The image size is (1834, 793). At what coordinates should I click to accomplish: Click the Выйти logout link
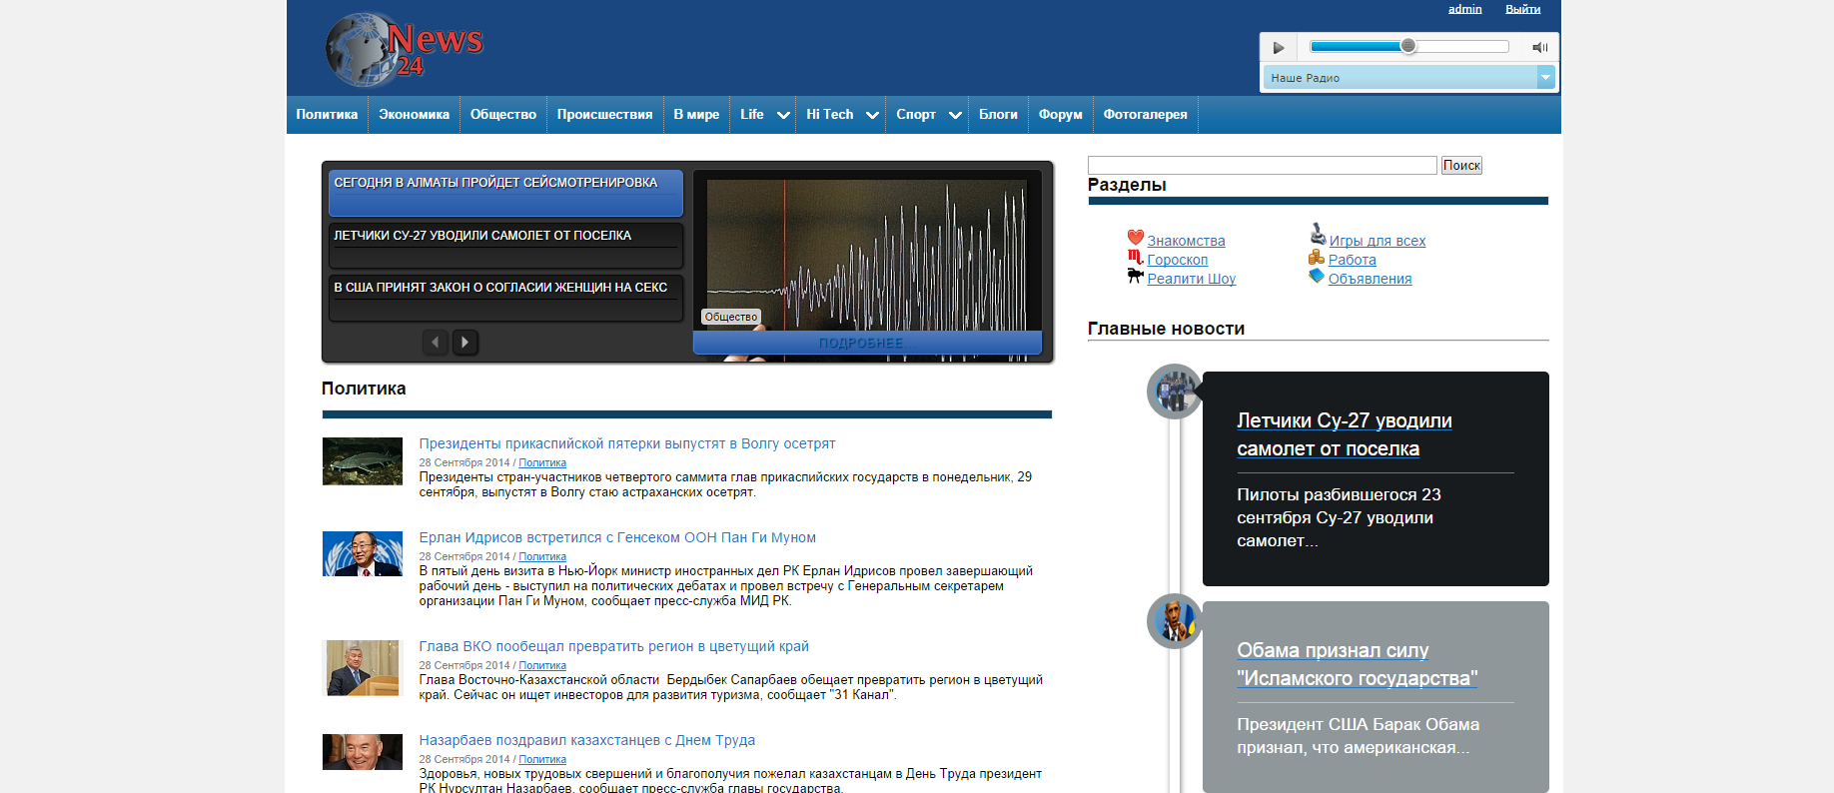click(1522, 9)
